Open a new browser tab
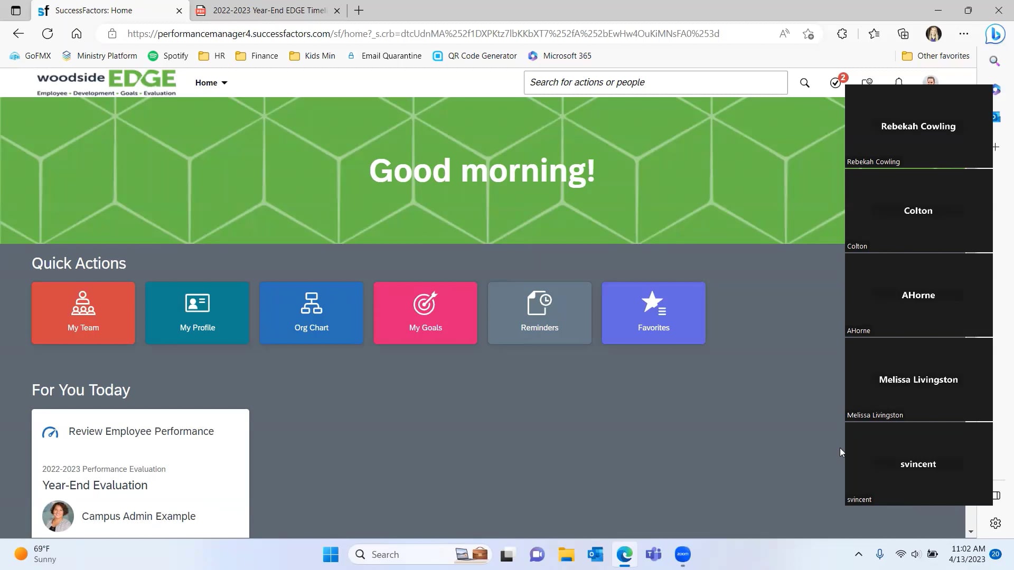 [x=359, y=11]
